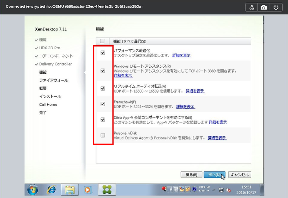Select the ファイアウォール step

pyautogui.click(x=54, y=80)
